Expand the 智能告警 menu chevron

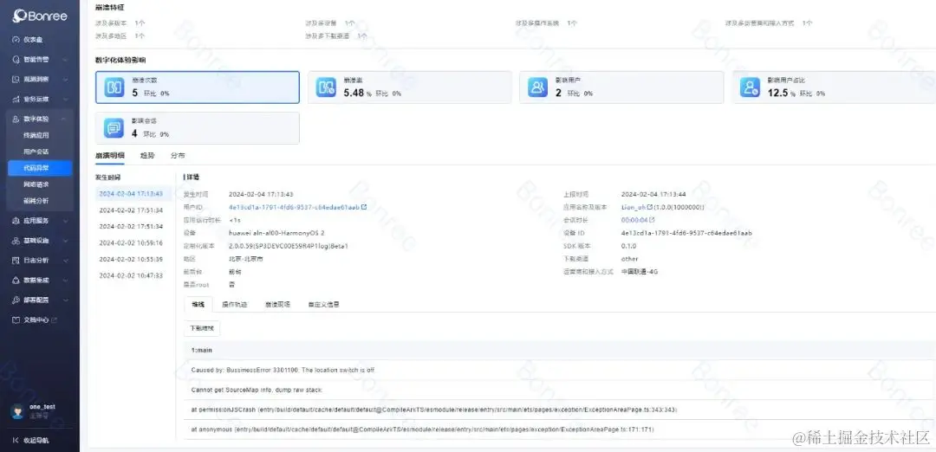click(x=64, y=60)
